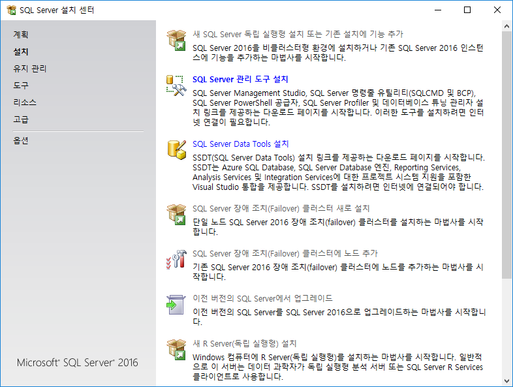Click the SQL Server Data Tools cylinder icon

point(177,150)
